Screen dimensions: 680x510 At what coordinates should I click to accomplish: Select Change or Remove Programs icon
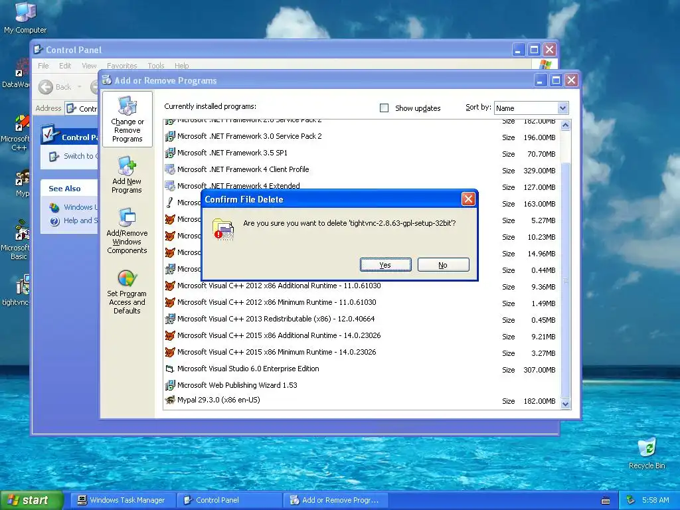tap(127, 120)
